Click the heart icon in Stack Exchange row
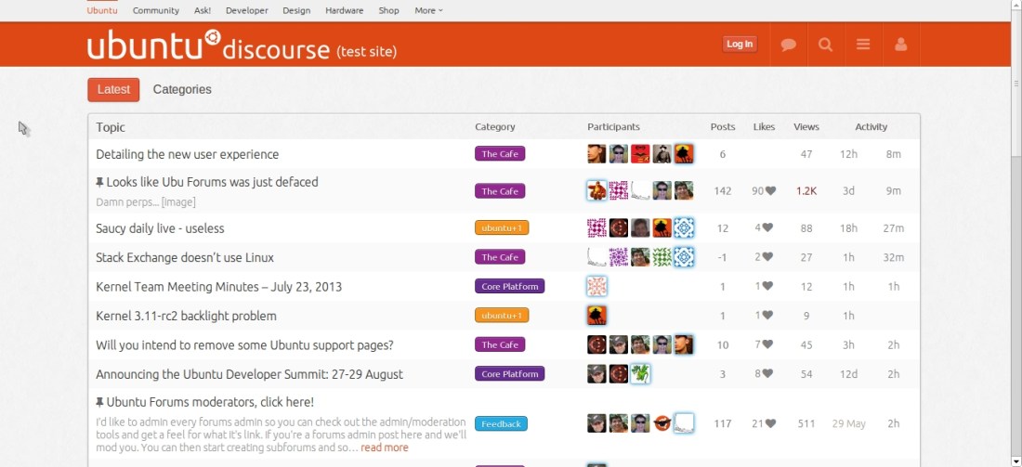 click(767, 257)
